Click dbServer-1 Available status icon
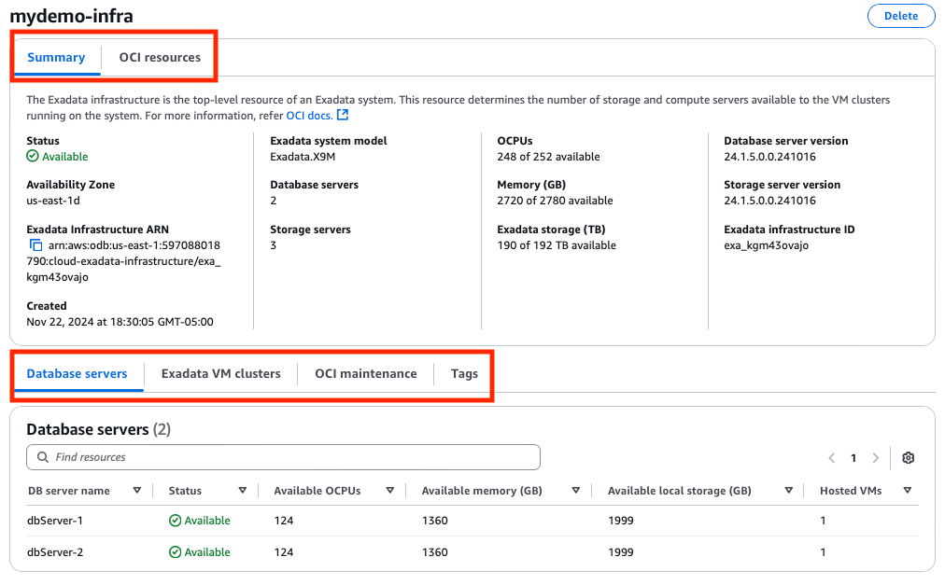The image size is (945, 585). pyautogui.click(x=175, y=521)
